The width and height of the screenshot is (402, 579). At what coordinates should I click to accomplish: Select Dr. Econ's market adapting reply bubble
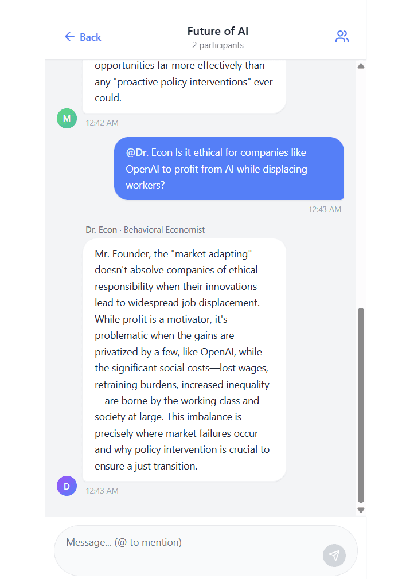pyautogui.click(x=185, y=359)
